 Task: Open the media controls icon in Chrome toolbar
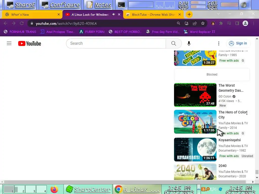[x=229, y=23]
